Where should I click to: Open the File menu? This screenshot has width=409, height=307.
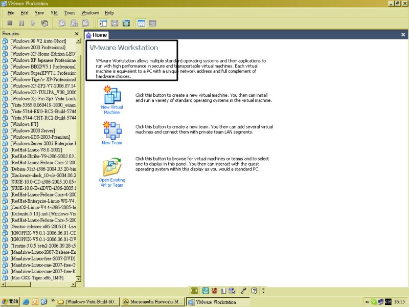(x=11, y=12)
